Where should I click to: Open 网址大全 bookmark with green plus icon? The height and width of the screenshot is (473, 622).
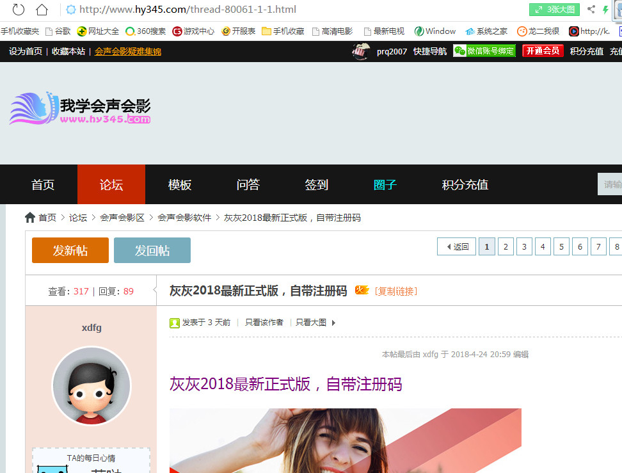[x=98, y=31]
